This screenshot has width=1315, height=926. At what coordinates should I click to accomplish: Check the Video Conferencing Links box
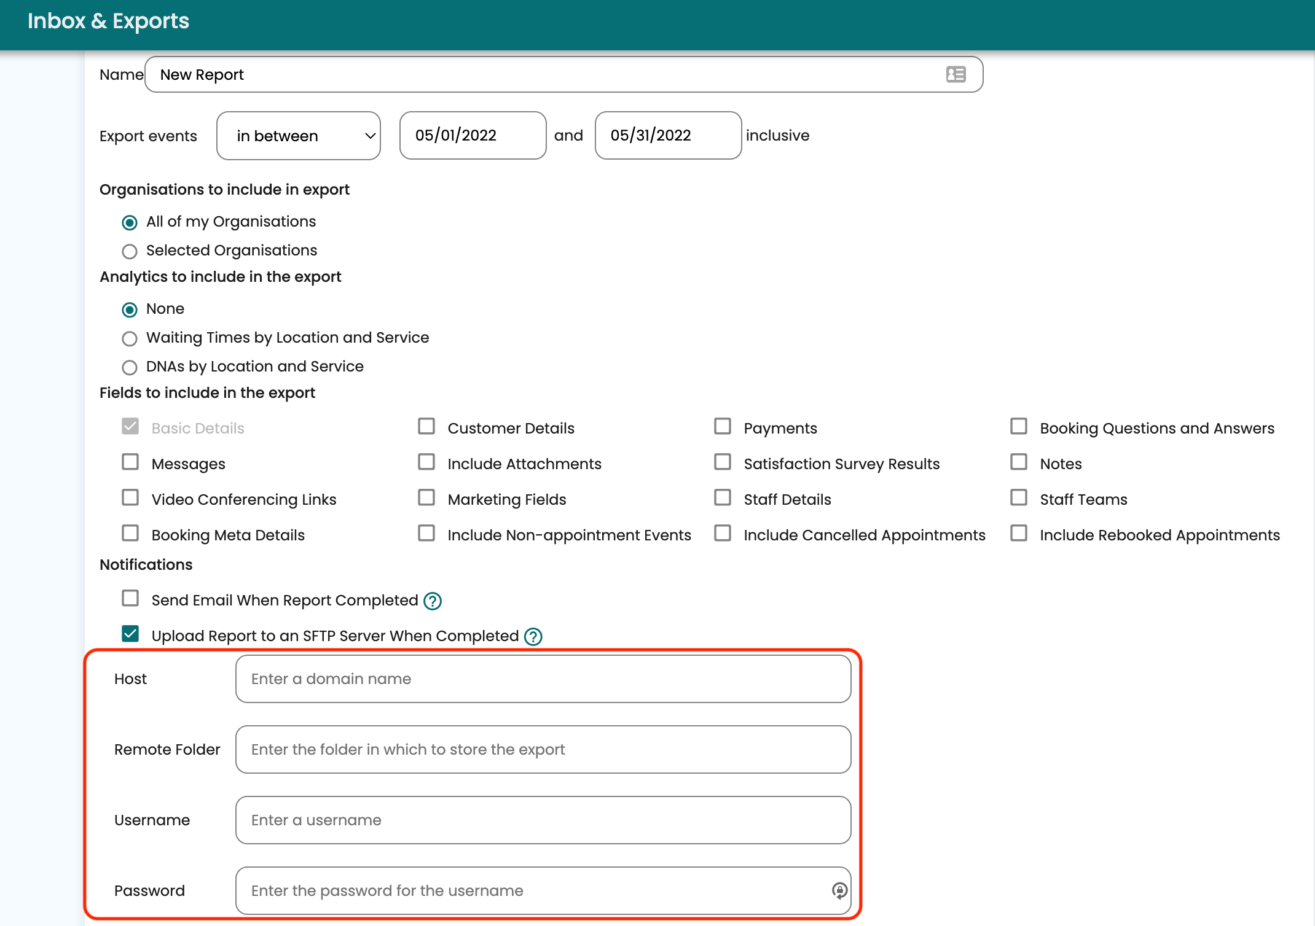[130, 498]
